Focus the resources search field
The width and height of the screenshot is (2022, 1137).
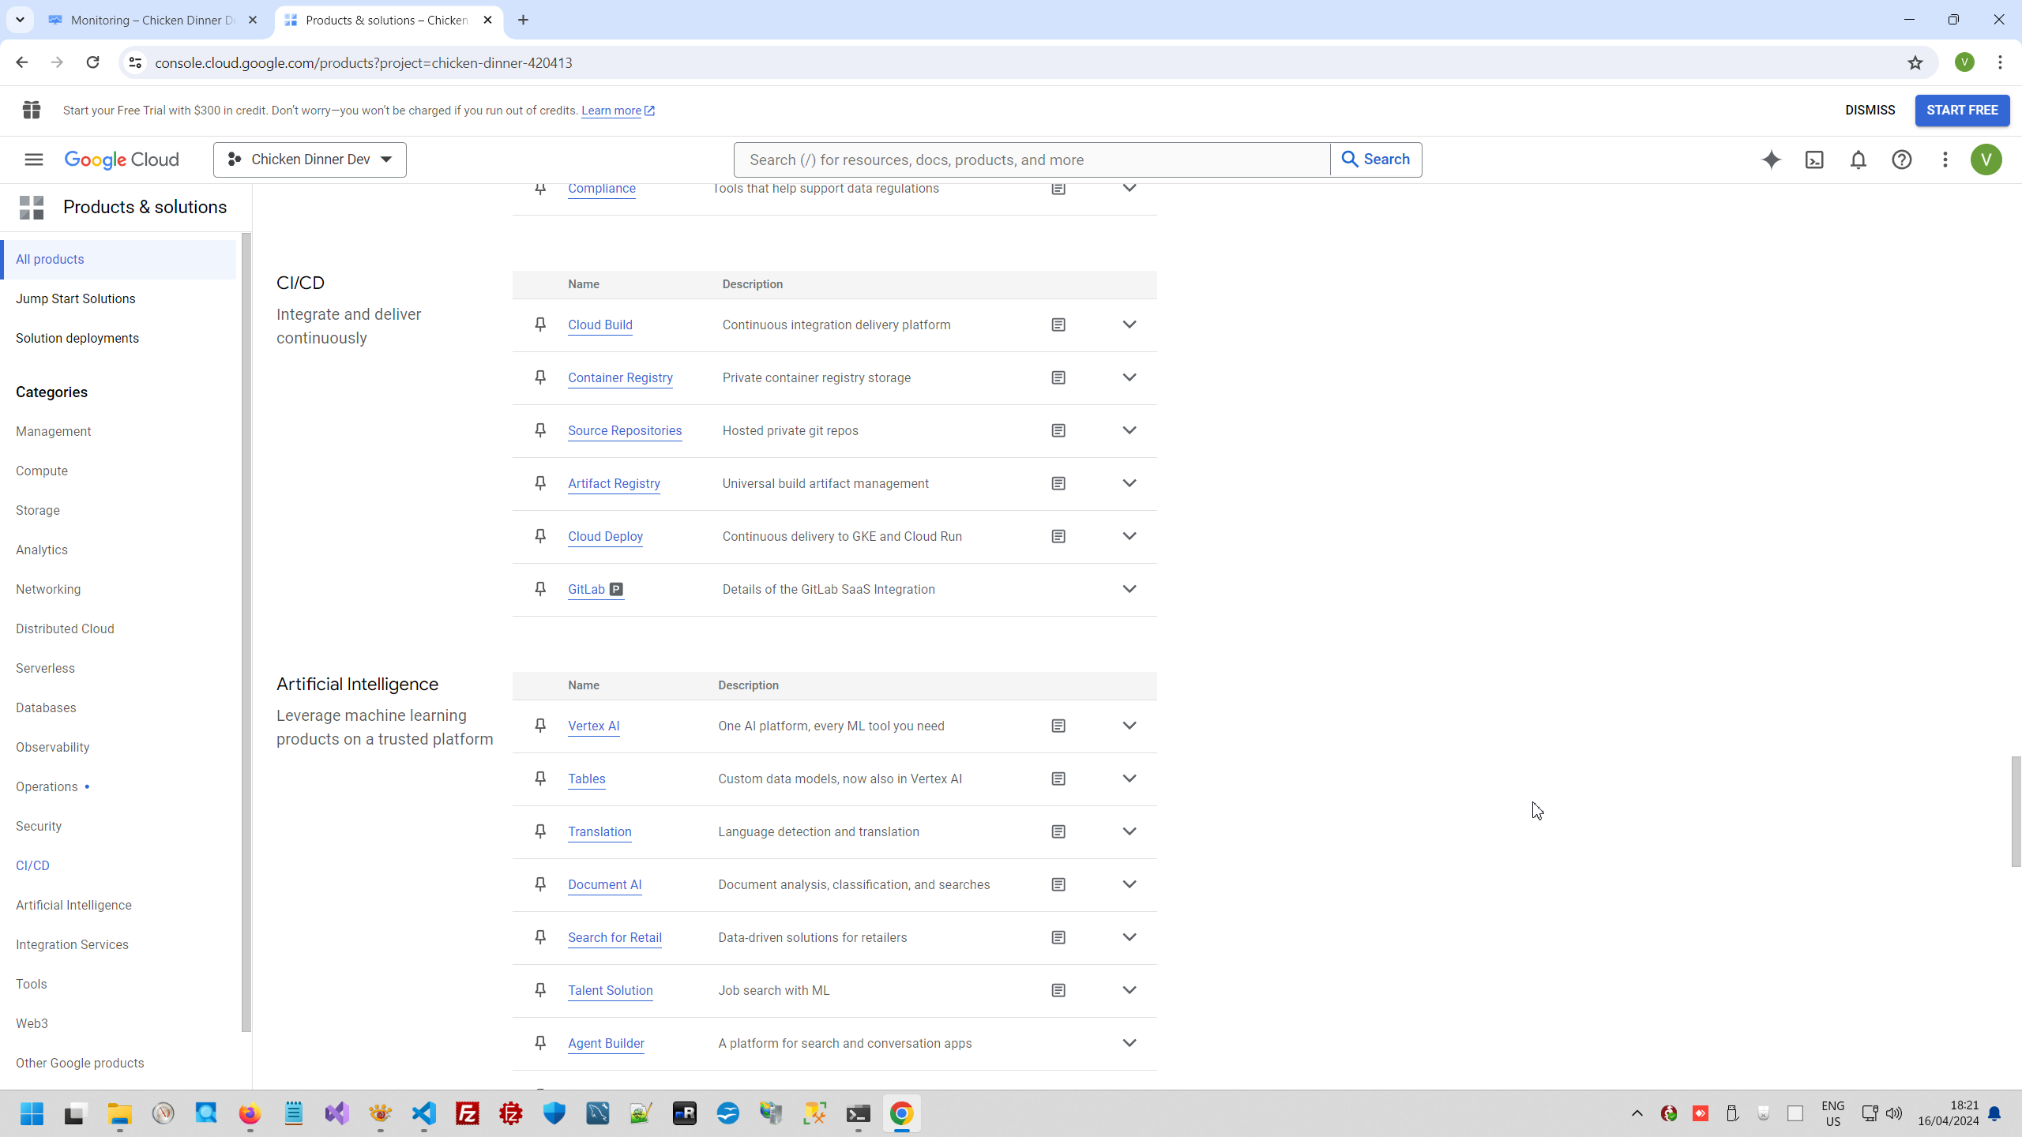click(x=1031, y=159)
